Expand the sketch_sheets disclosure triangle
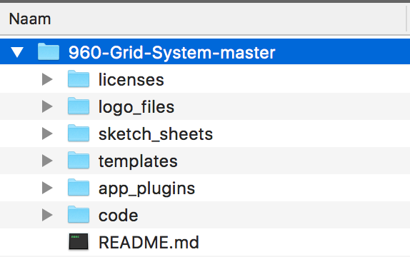Image resolution: width=410 pixels, height=257 pixels. tap(47, 133)
